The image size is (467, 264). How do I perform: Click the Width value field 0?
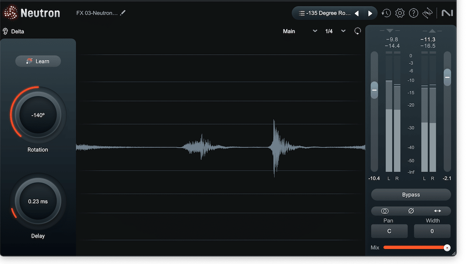pyautogui.click(x=432, y=231)
